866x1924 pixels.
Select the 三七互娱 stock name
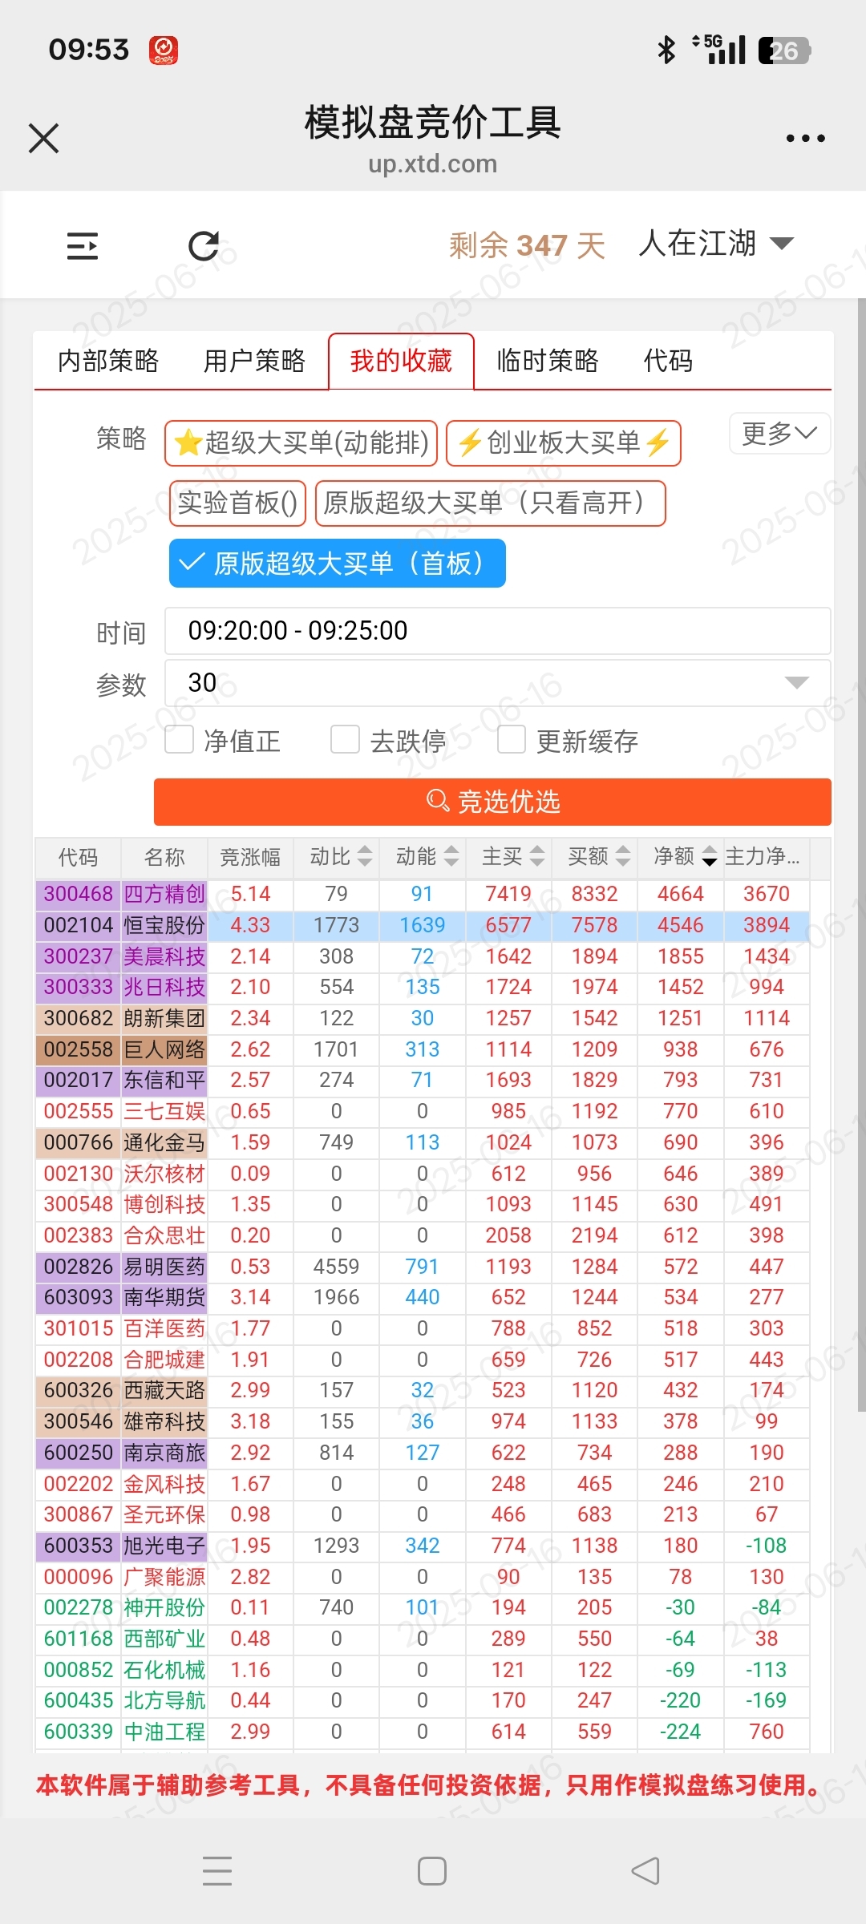[164, 1111]
